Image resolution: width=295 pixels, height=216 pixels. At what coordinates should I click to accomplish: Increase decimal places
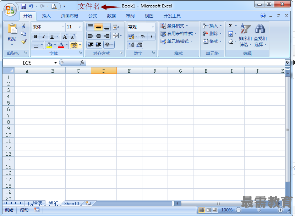pyautogui.click(x=131, y=45)
